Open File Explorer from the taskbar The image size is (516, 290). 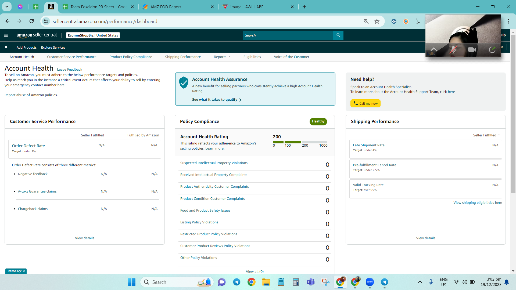(x=266, y=282)
